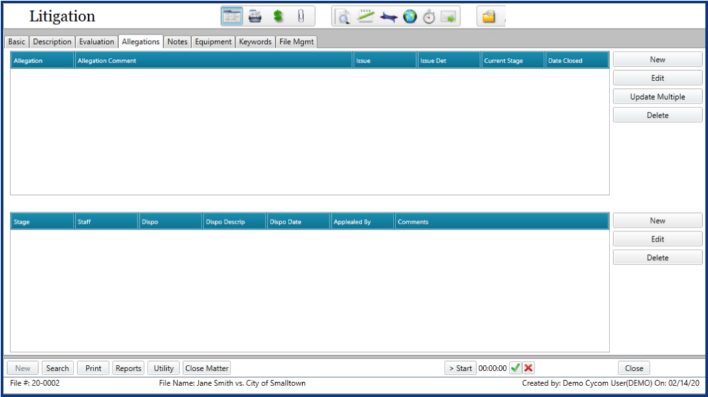This screenshot has height=397, width=708.
Task: Click the Dispo column header
Action: pyautogui.click(x=170, y=221)
